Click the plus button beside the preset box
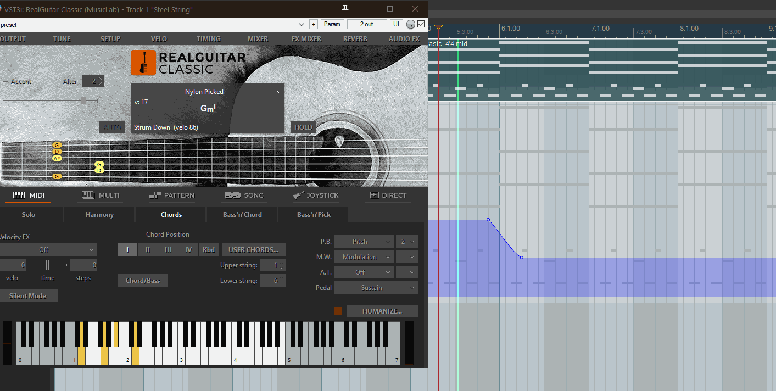Image resolution: width=776 pixels, height=391 pixels. pos(314,24)
